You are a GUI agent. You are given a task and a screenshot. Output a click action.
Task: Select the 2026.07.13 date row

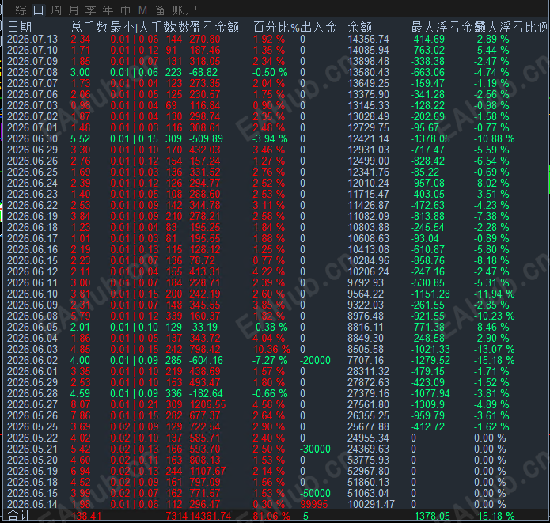click(32, 39)
